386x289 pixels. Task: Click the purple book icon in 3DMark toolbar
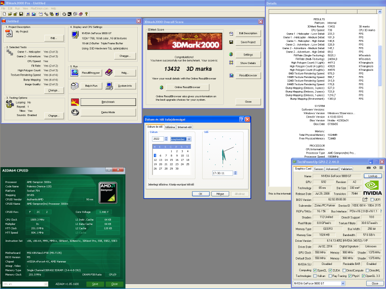click(x=81, y=14)
